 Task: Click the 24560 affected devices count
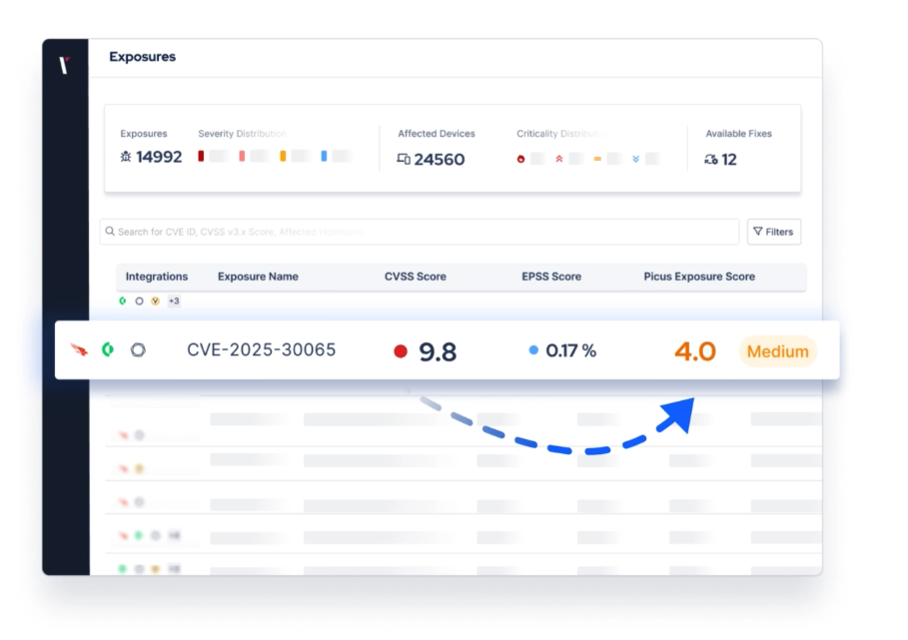439,159
